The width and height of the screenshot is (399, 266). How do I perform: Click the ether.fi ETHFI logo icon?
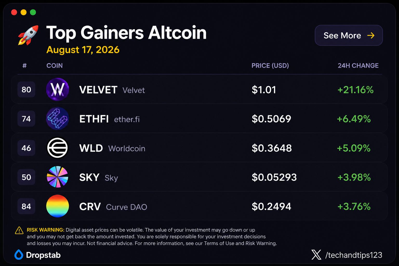pyautogui.click(x=57, y=118)
